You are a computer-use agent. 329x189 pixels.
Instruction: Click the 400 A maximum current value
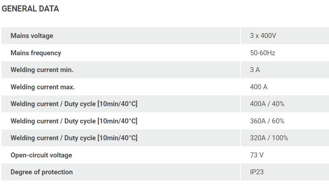pos(259,87)
